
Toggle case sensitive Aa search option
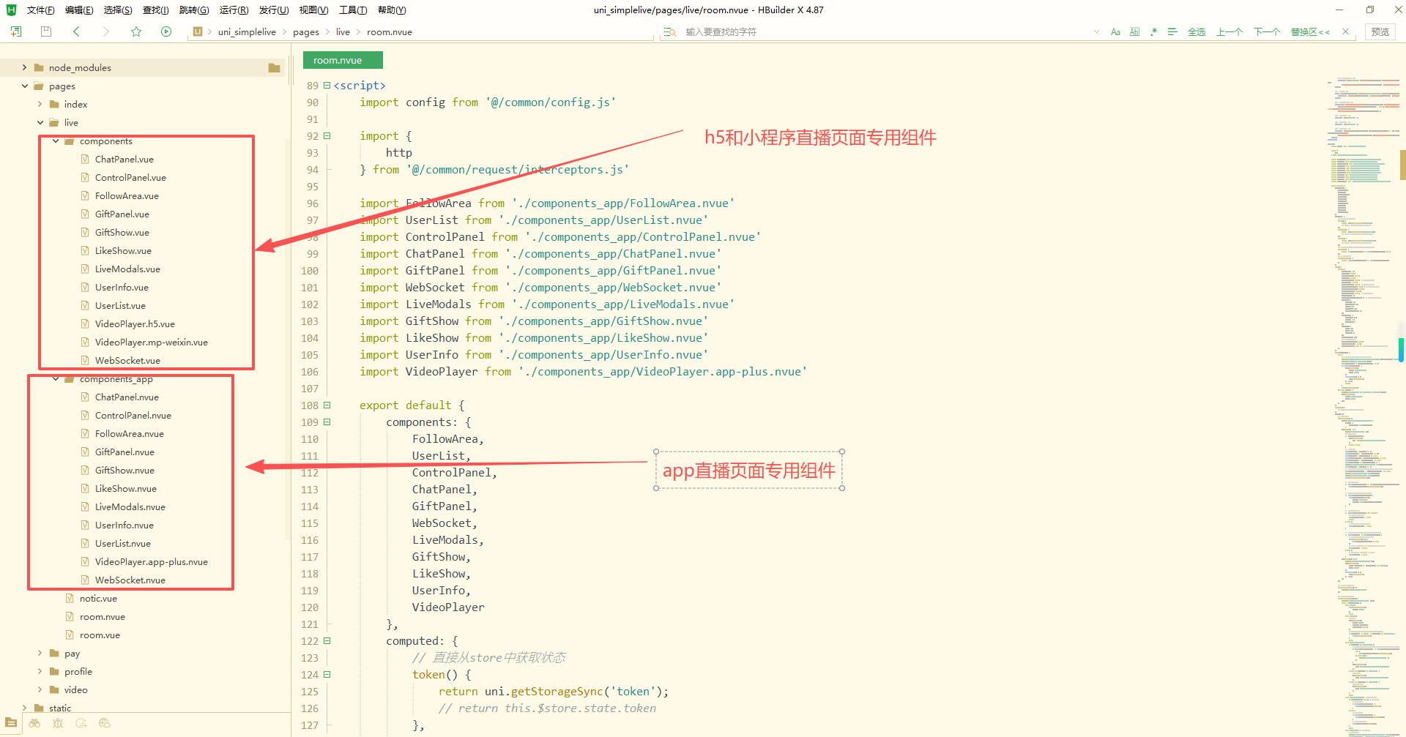click(1115, 32)
